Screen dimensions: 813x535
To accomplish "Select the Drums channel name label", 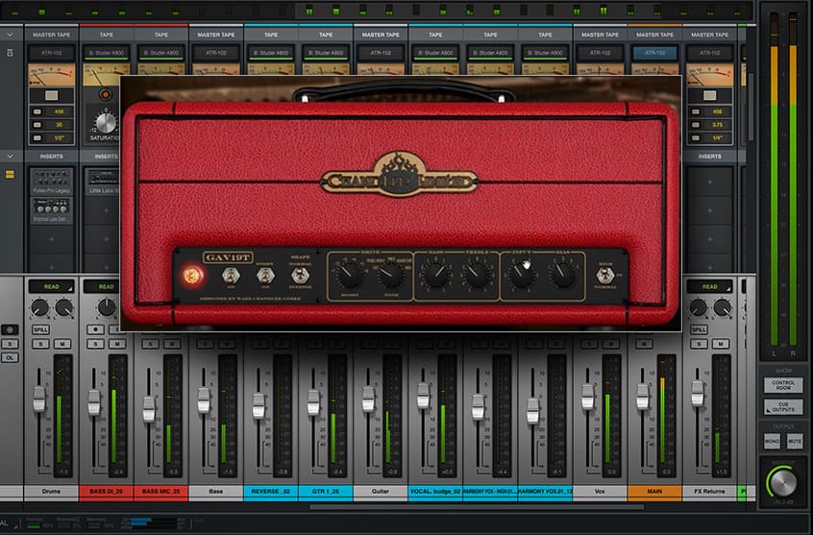I will 51,492.
